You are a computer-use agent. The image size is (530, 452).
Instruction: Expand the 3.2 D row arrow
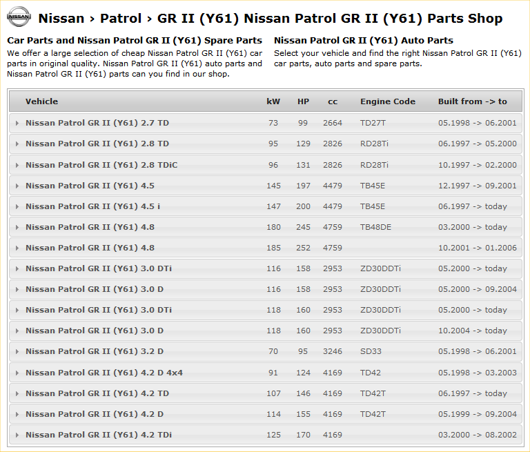(x=17, y=351)
